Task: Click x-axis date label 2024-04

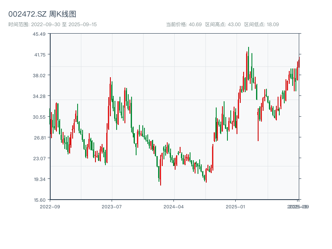Action: coord(173,207)
